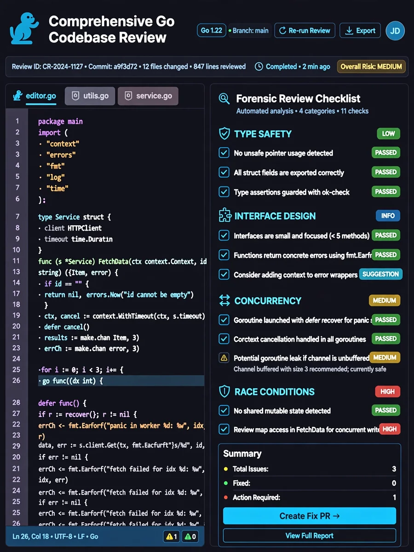414x552 pixels.
Task: Toggle No unsafe pointer usage detected checkbox
Action: (x=224, y=153)
